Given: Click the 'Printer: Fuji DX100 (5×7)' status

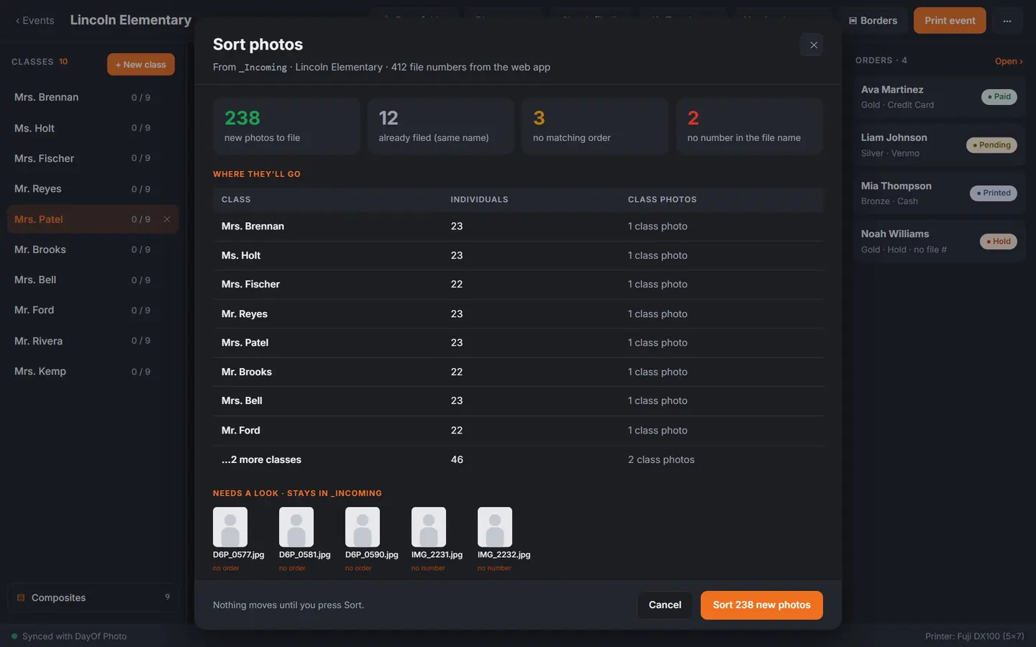Looking at the screenshot, I should coord(974,636).
